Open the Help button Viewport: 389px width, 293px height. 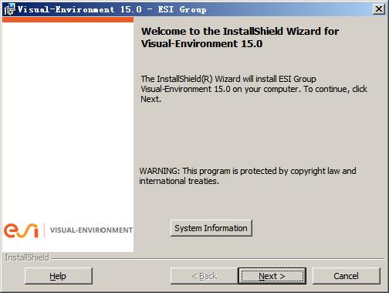[x=59, y=276]
